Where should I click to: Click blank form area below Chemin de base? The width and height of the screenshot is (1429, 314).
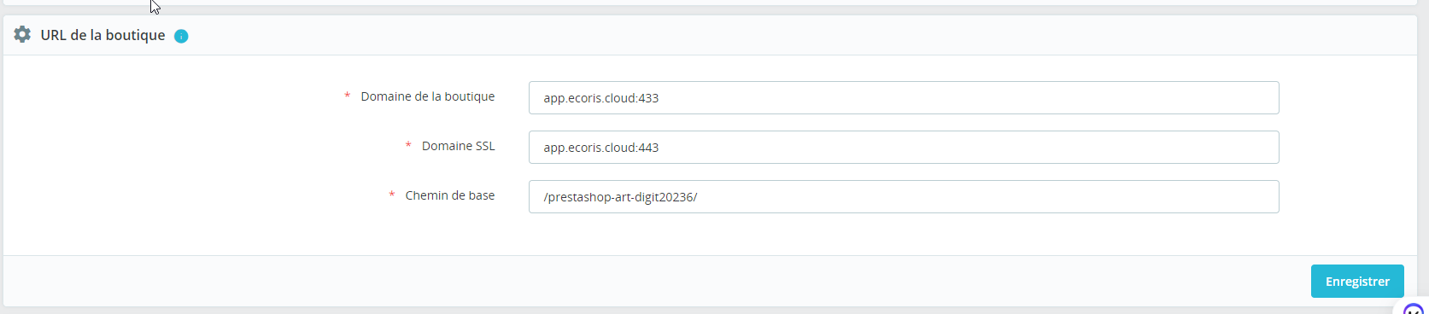point(709,235)
